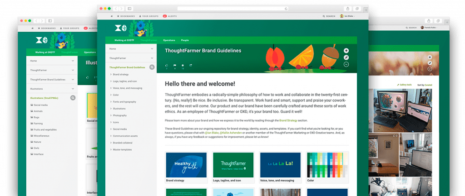Select ThoughtFarmer tab in front window
This screenshot has height=196, width=465.
coord(149,40)
